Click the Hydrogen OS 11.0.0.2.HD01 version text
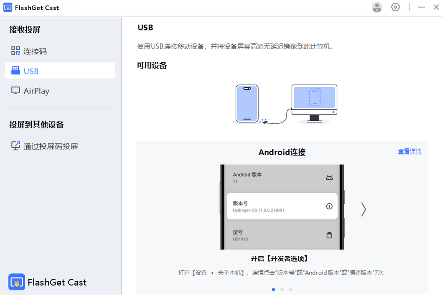This screenshot has width=442, height=295. click(259, 211)
